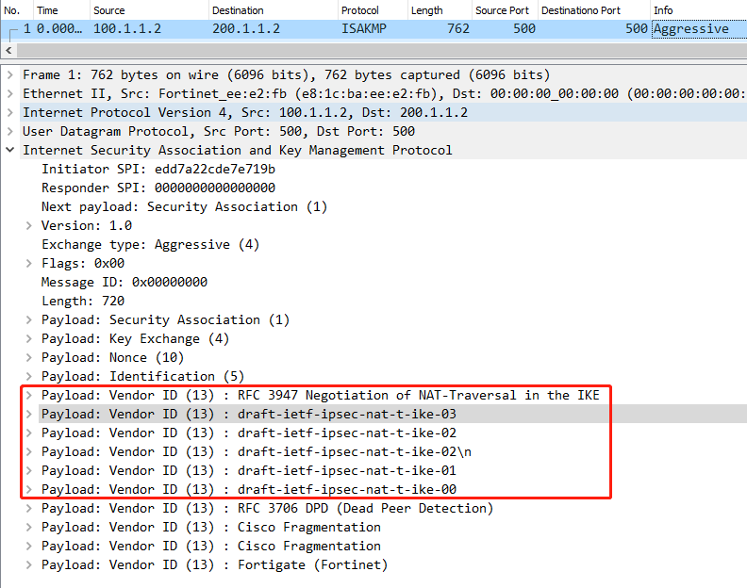Screen dimensions: 747x588
Task: Expand User Datagram Protocol section
Action: click(9, 131)
